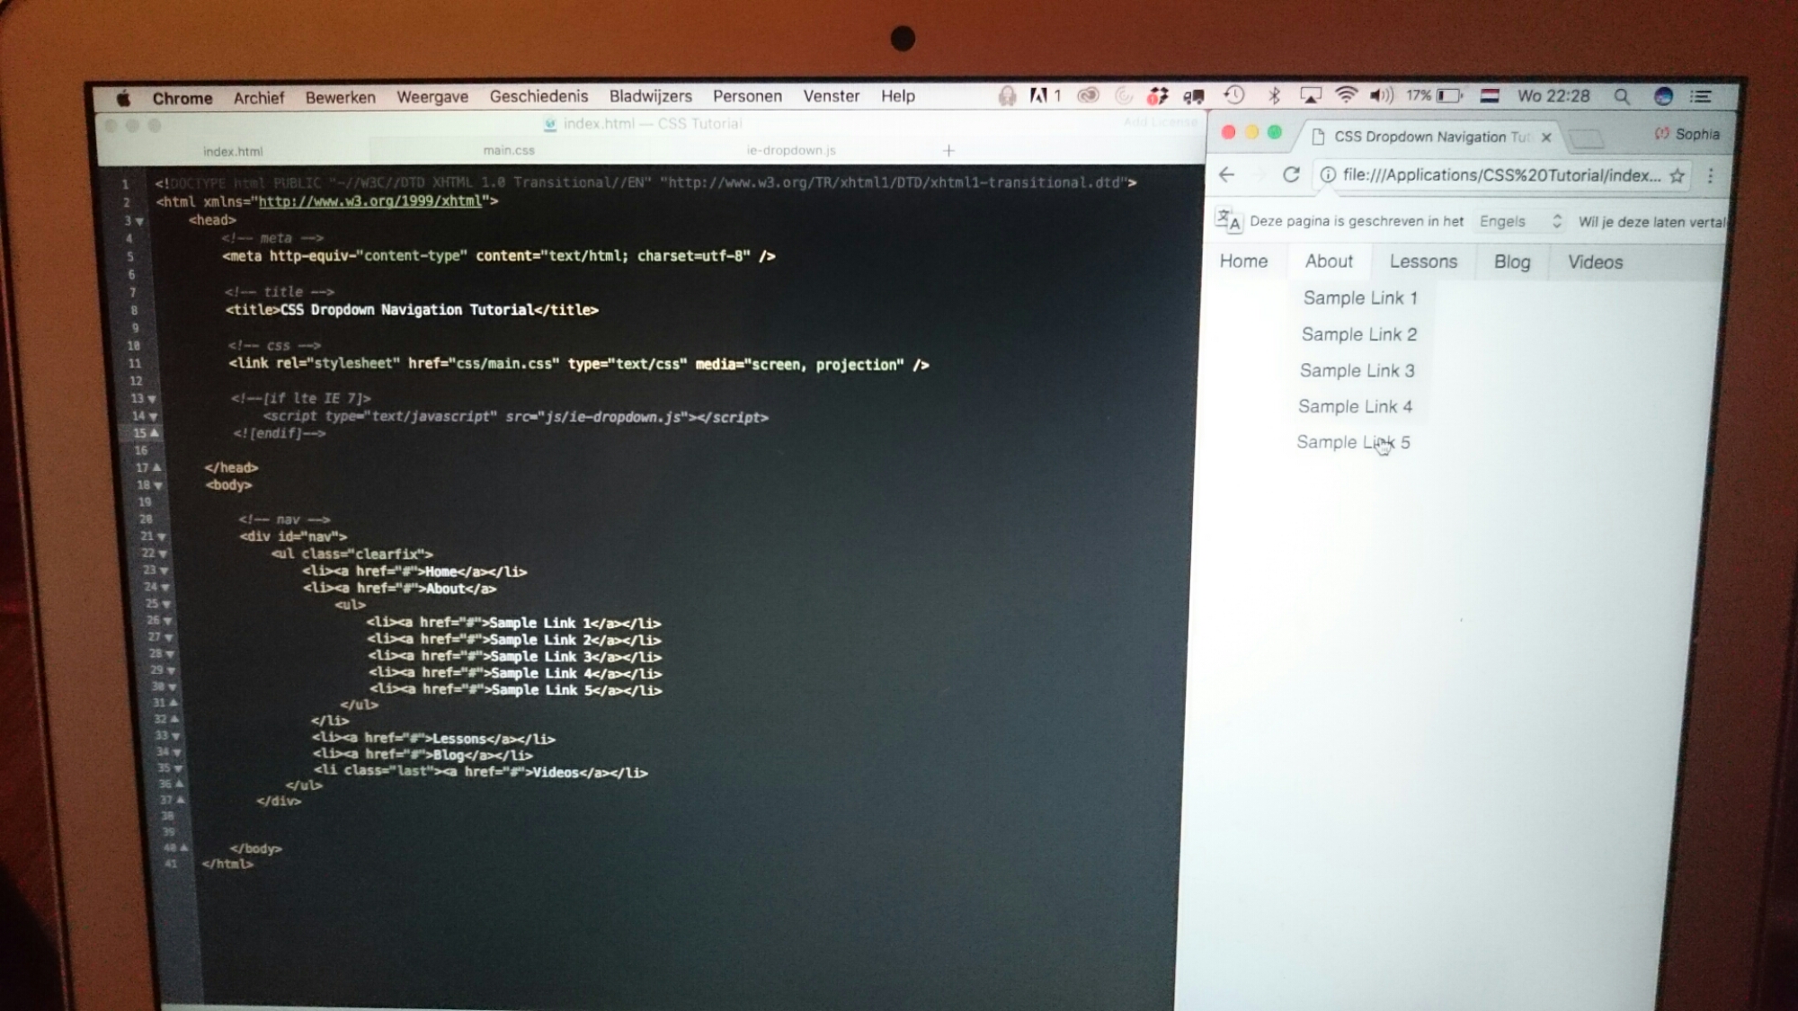Switch to main.css editor tab
This screenshot has width=1798, height=1011.
click(x=509, y=150)
